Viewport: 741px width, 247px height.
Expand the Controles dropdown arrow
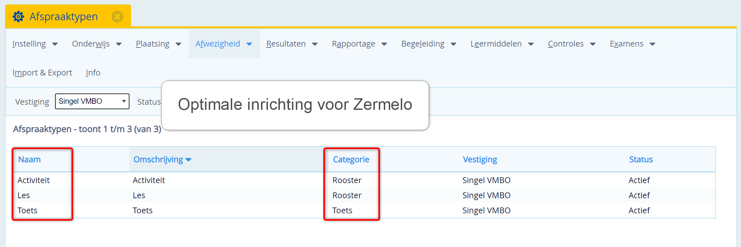tap(593, 44)
